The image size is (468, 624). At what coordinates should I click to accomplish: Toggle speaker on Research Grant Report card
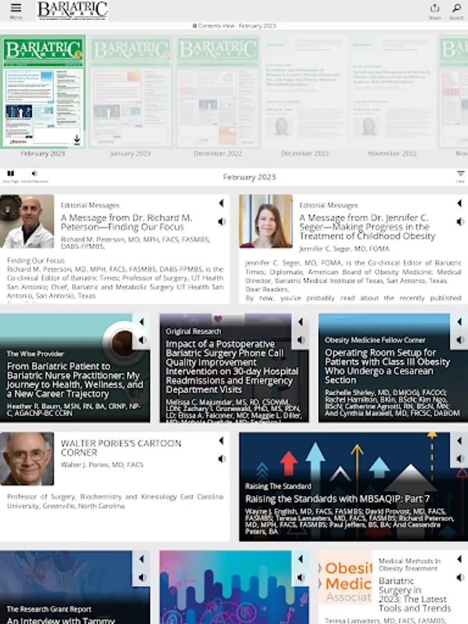(x=142, y=578)
